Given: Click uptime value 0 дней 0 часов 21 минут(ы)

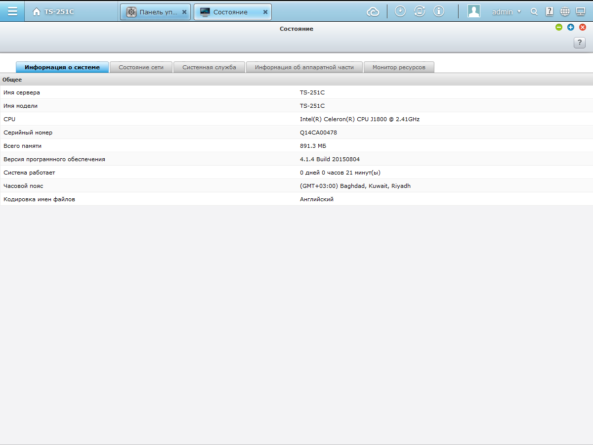Looking at the screenshot, I should [340, 173].
